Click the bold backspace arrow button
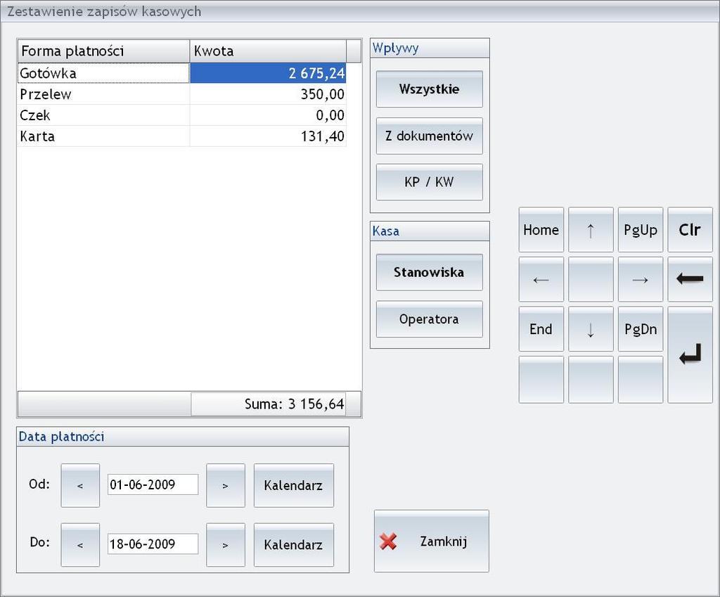Image resolution: width=720 pixels, height=597 pixels. click(x=690, y=279)
